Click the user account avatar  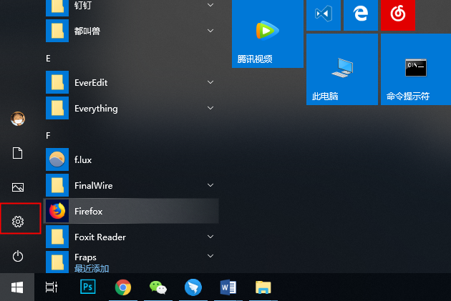tap(18, 119)
